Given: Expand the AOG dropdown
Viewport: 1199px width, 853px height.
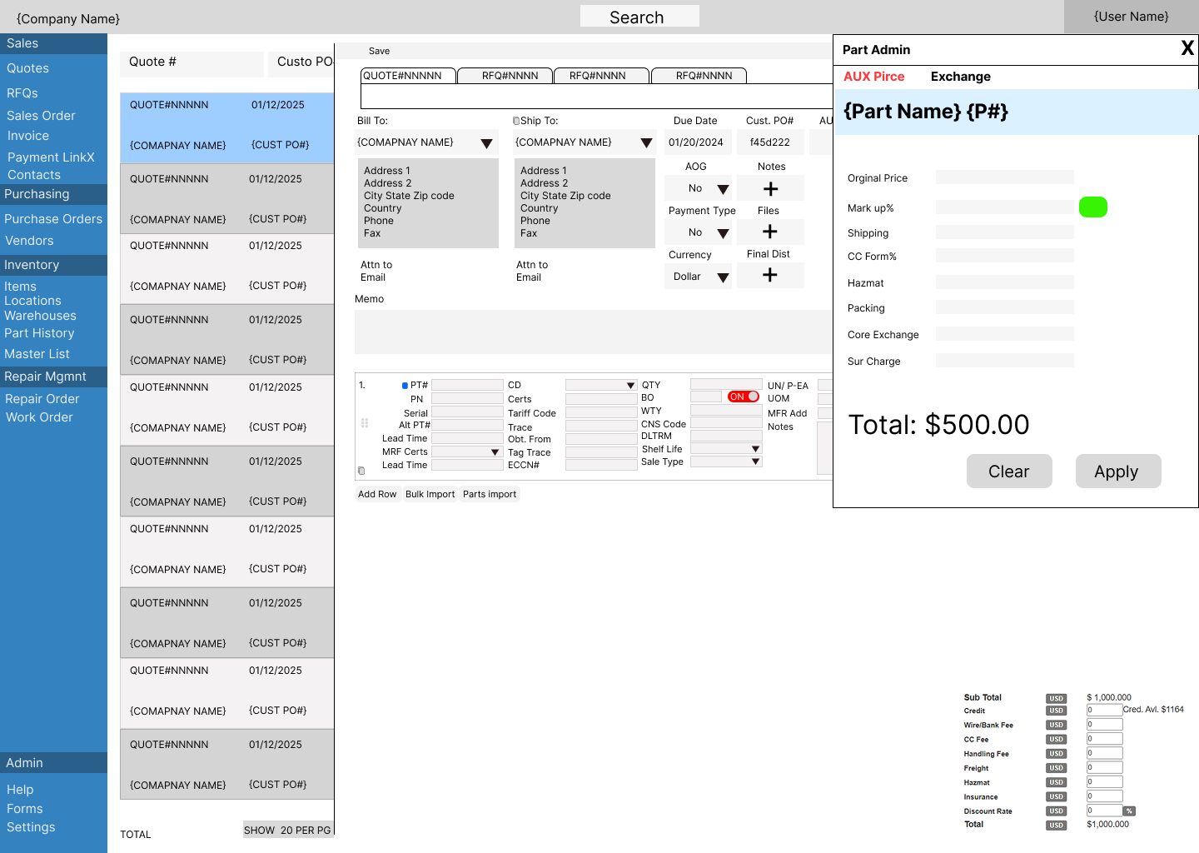Looking at the screenshot, I should pos(723,189).
